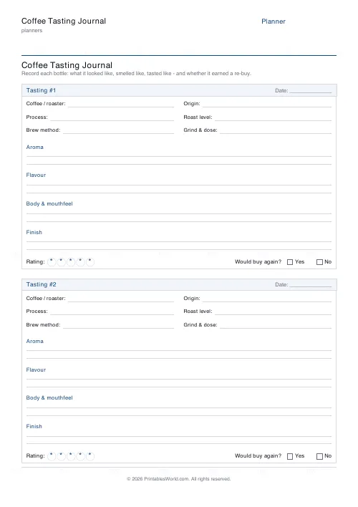358x507 pixels.
Task: Open the Planner link in header
Action: click(274, 21)
